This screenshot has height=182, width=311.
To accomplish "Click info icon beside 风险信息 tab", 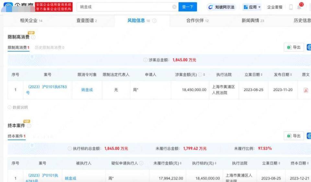I will point(154,21).
